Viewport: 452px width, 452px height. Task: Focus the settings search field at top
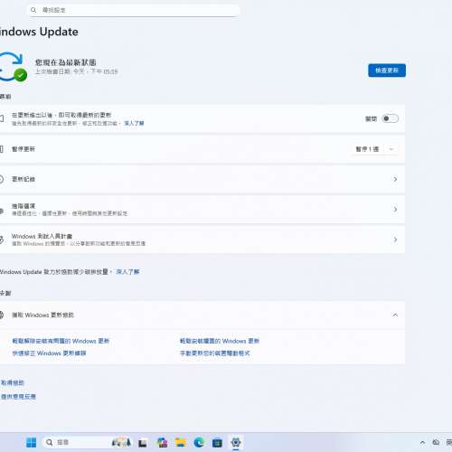click(134, 10)
